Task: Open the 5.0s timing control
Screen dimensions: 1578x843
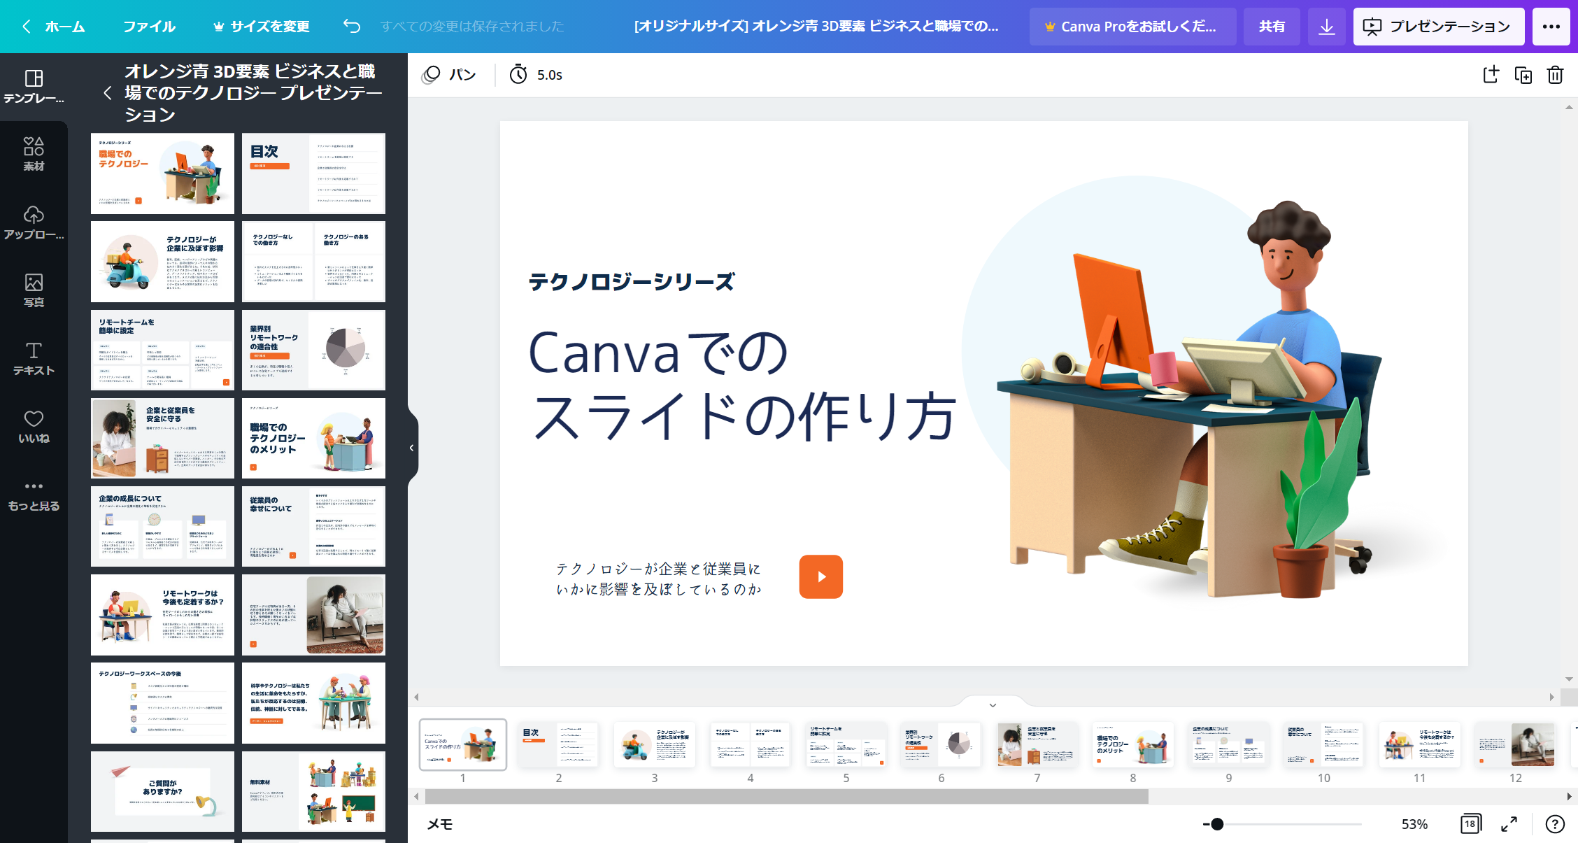Action: click(536, 75)
